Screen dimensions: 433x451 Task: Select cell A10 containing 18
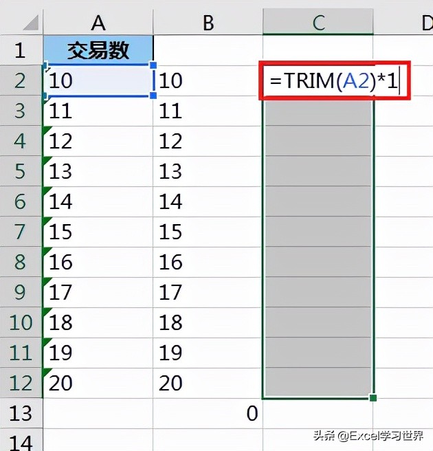[x=98, y=322]
